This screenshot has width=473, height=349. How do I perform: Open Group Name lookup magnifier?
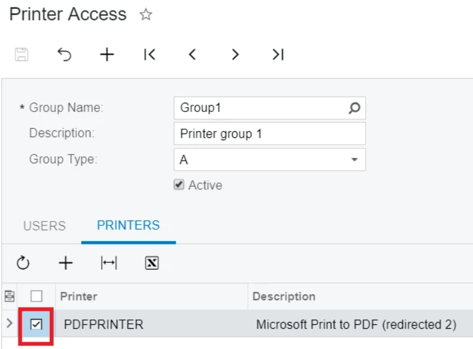click(355, 108)
